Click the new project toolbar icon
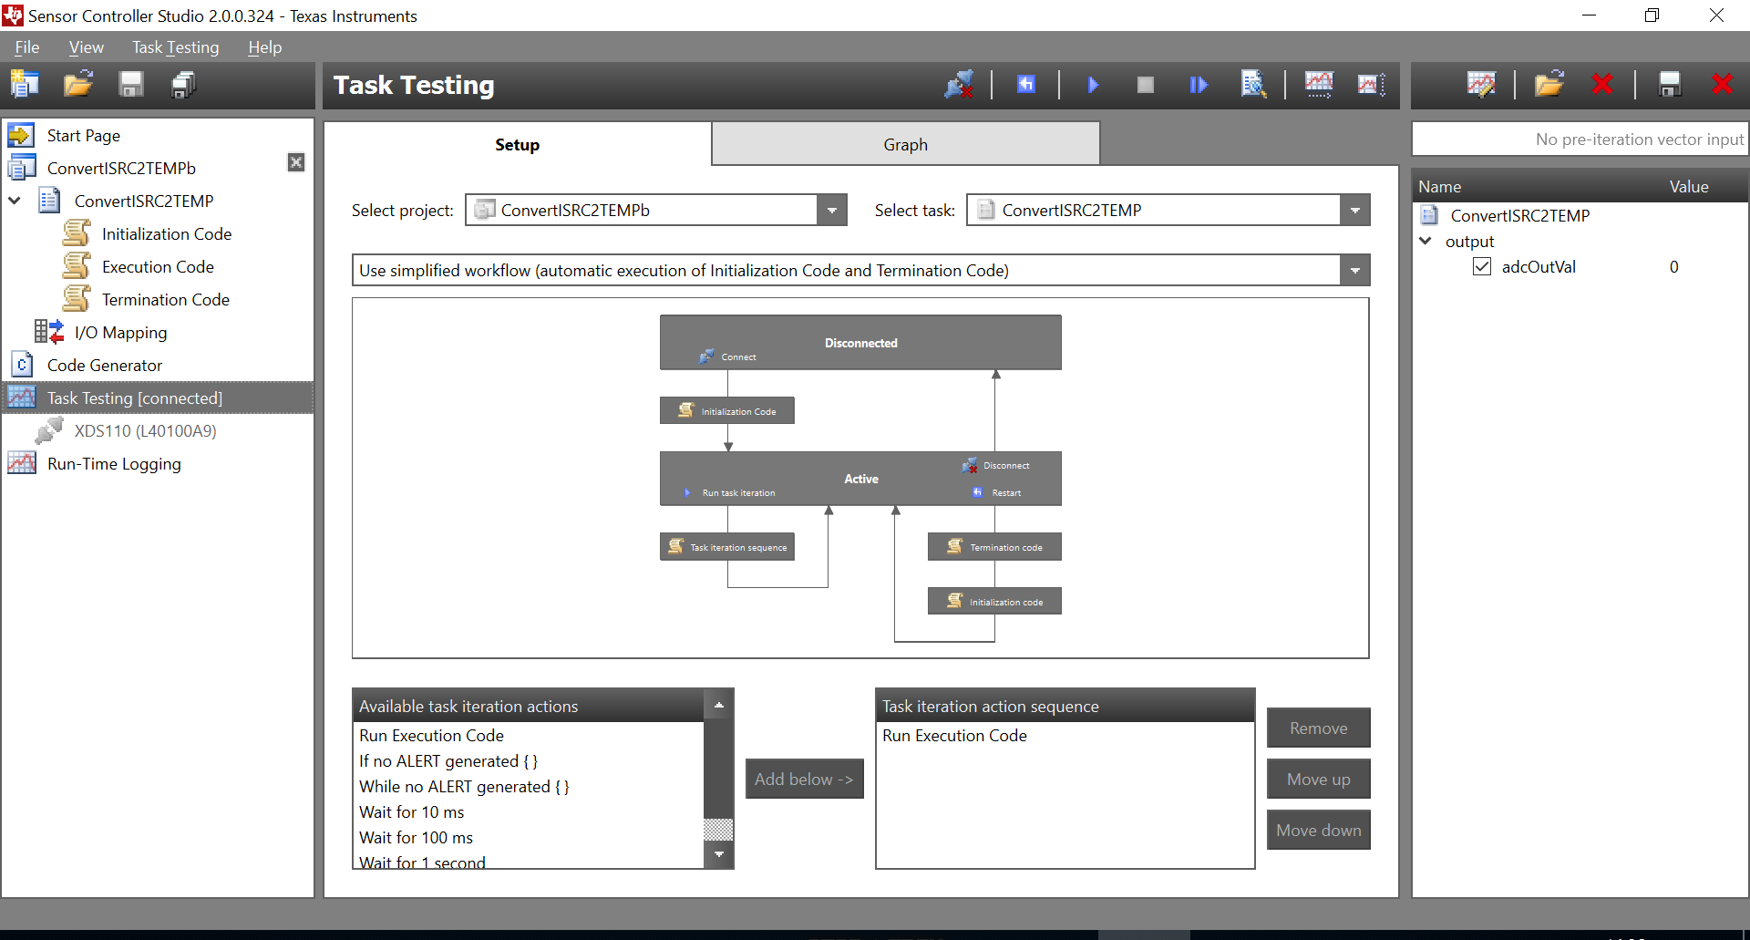The width and height of the screenshot is (1750, 940). [25, 85]
